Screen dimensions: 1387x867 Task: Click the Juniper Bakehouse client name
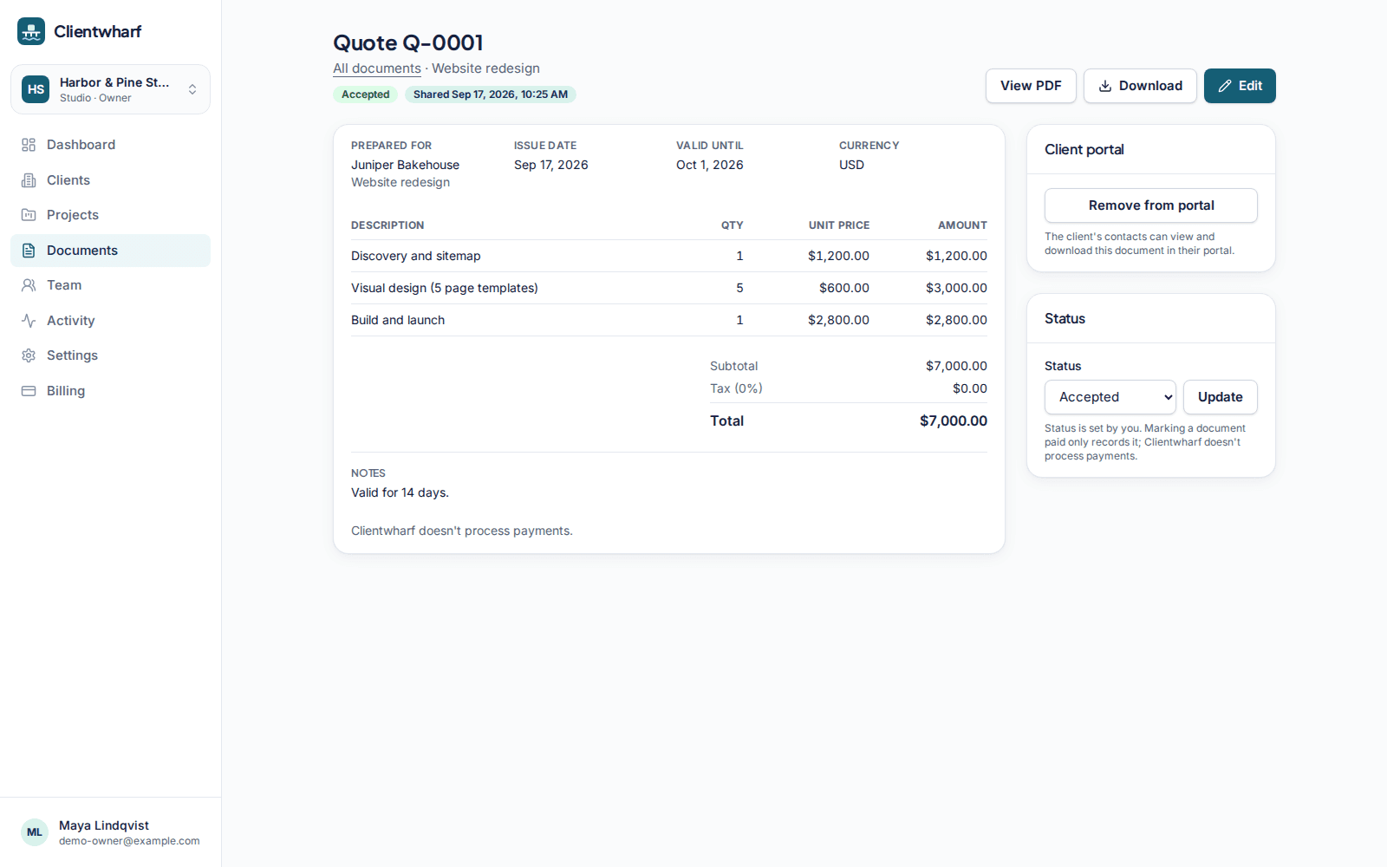point(405,165)
